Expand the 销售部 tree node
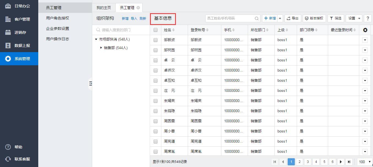Viewport: 373px width, 167px height. (101, 48)
